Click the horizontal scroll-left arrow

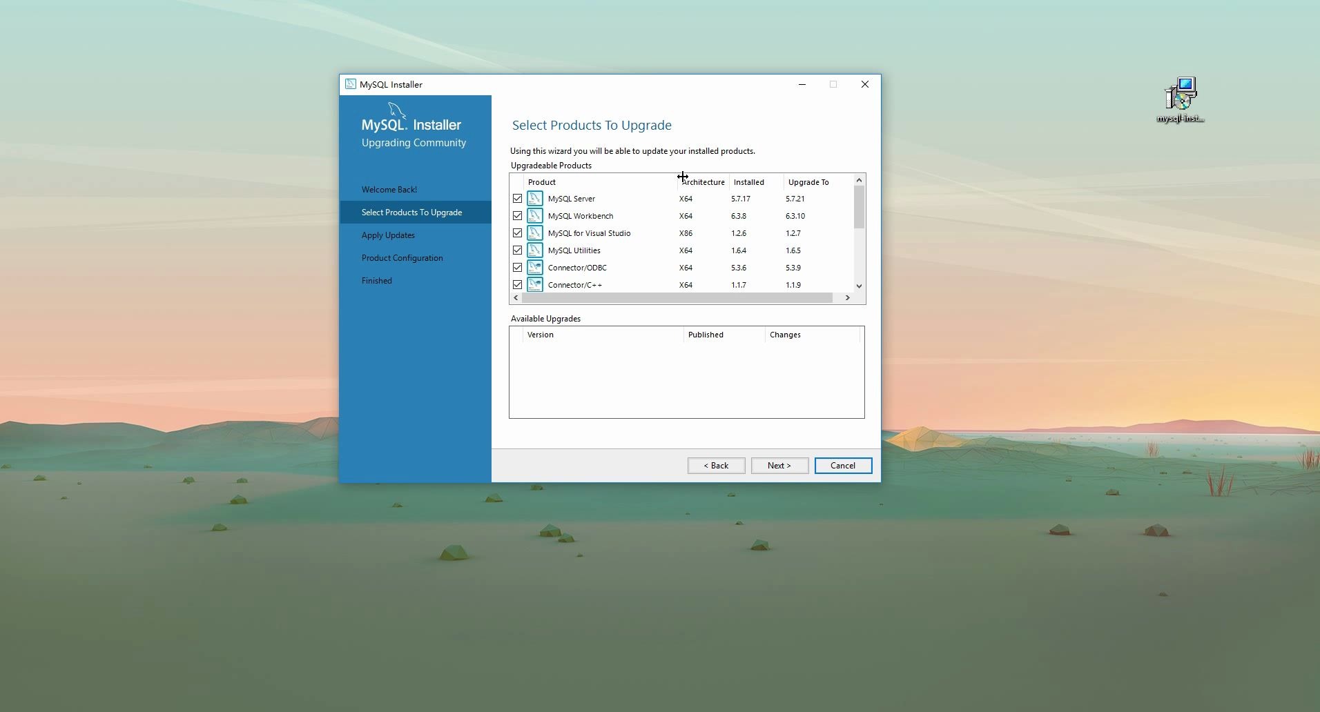[x=516, y=298]
